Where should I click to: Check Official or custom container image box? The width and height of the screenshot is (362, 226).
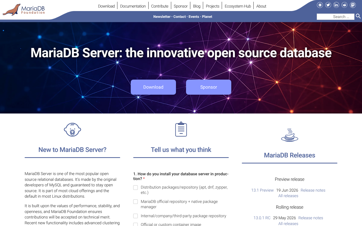pyautogui.click(x=135, y=224)
